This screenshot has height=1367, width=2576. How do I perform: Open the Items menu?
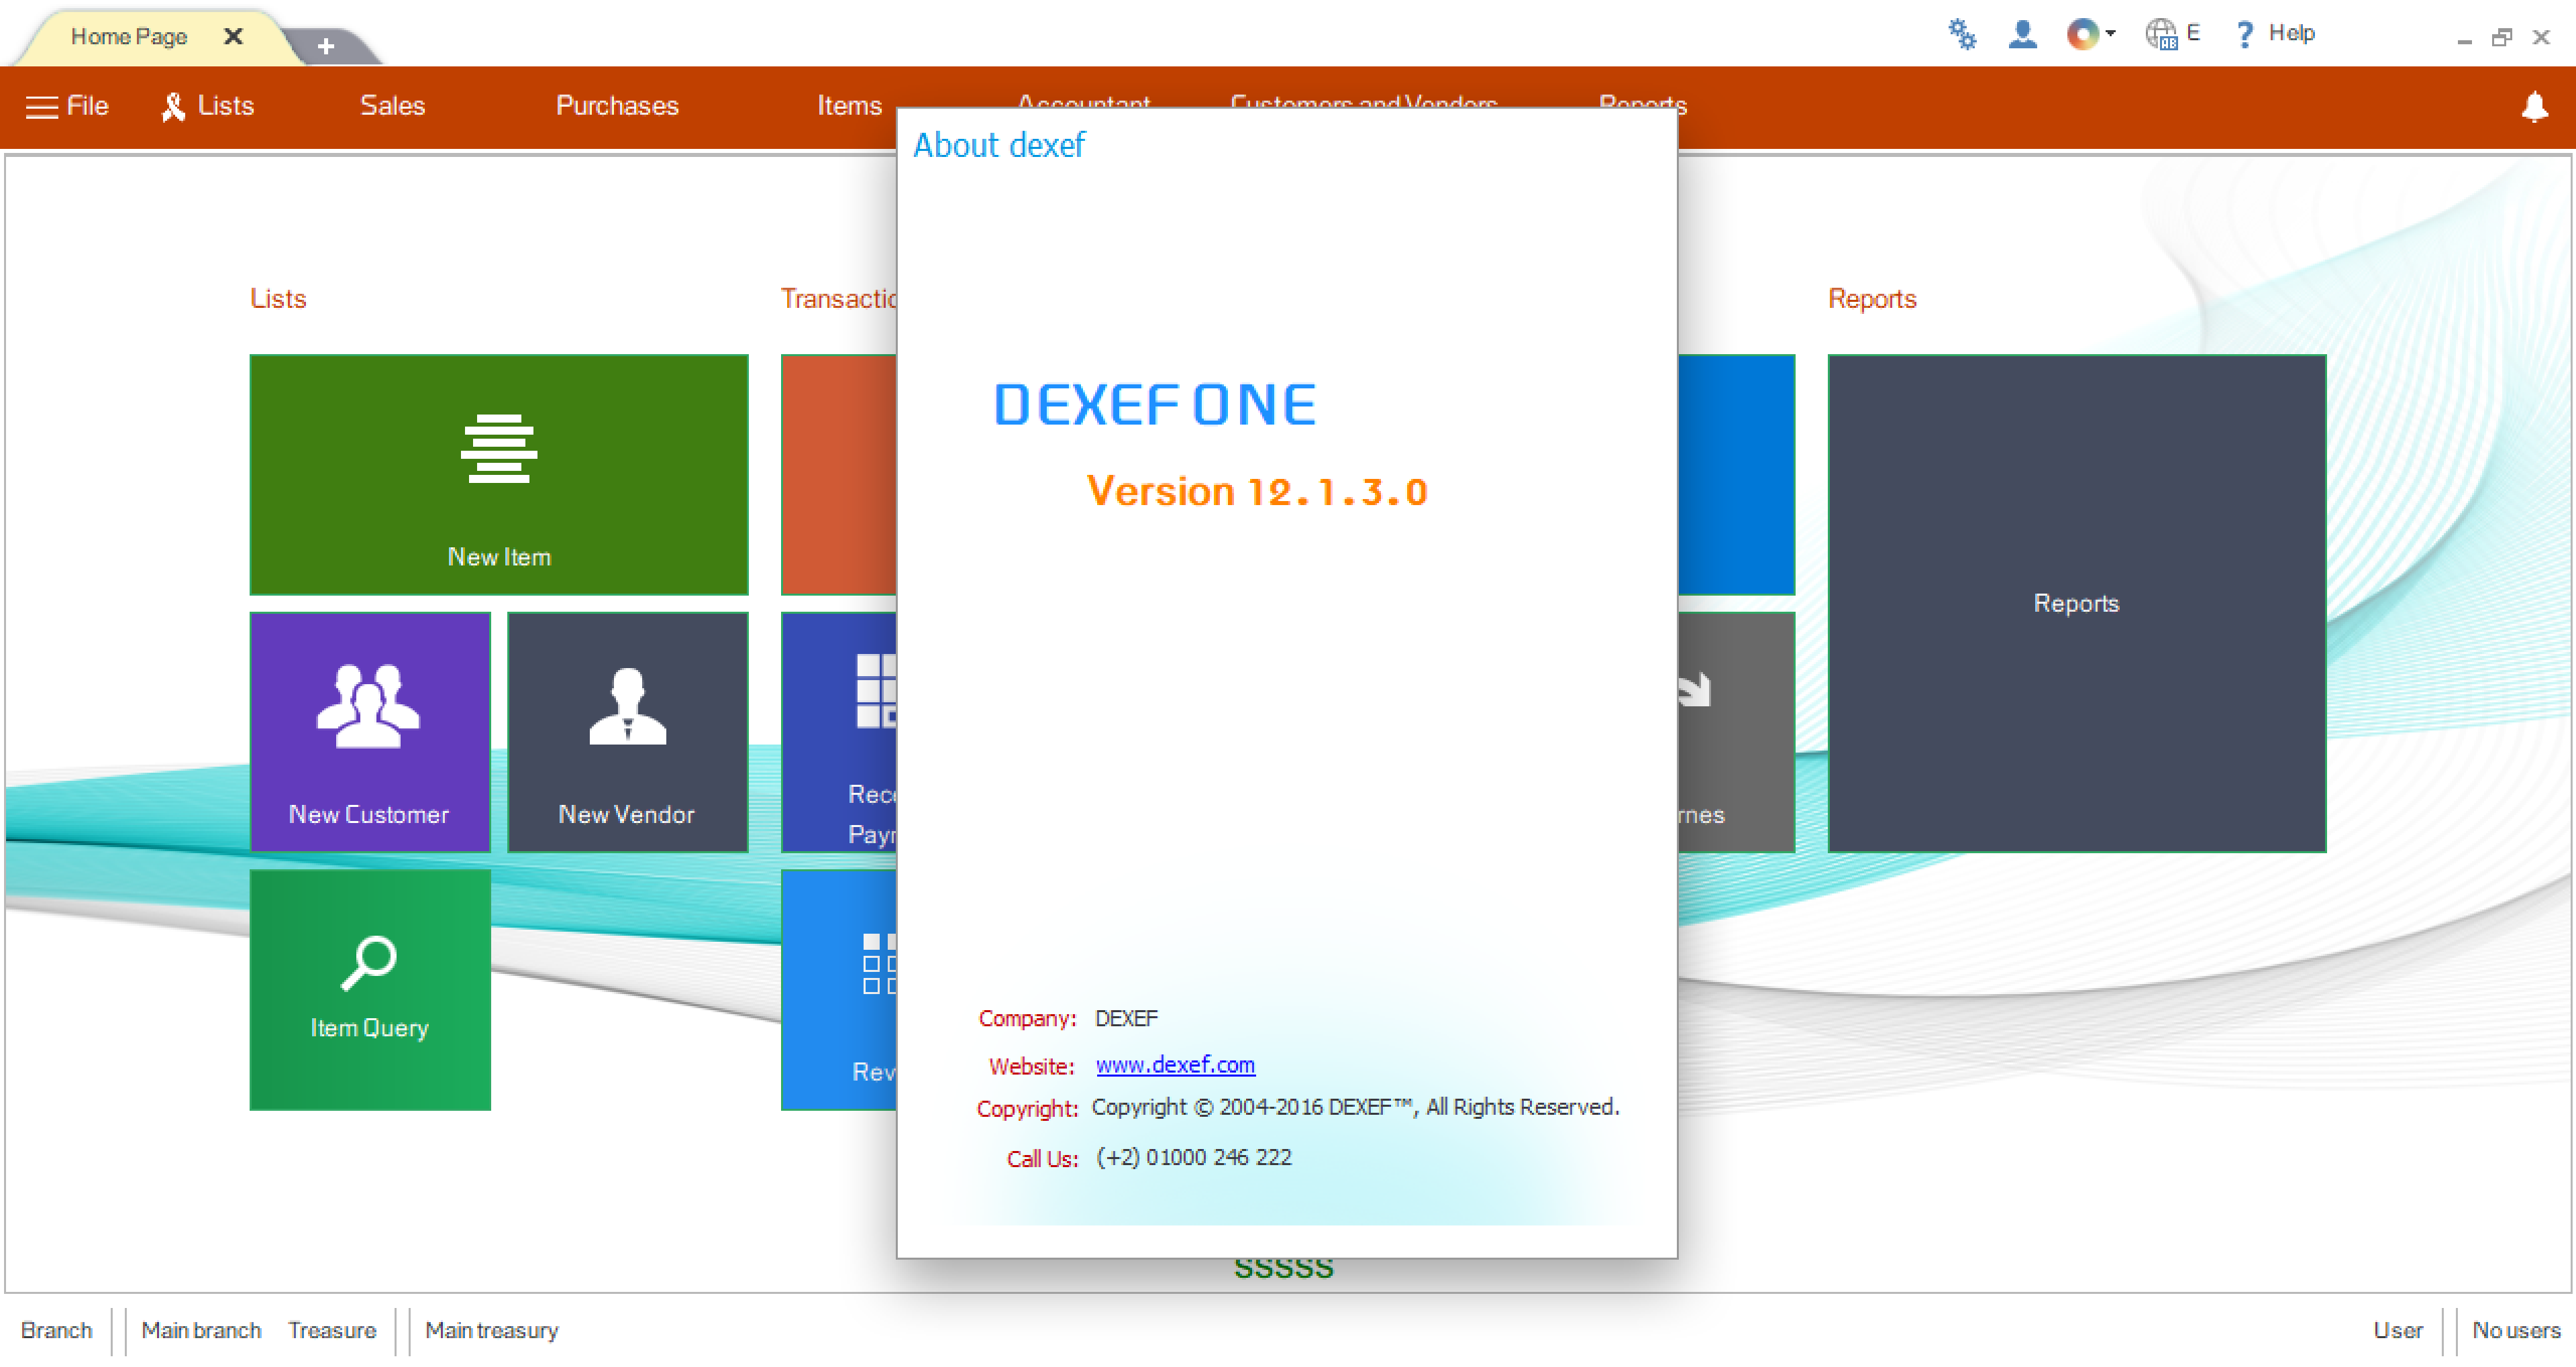pos(849,106)
